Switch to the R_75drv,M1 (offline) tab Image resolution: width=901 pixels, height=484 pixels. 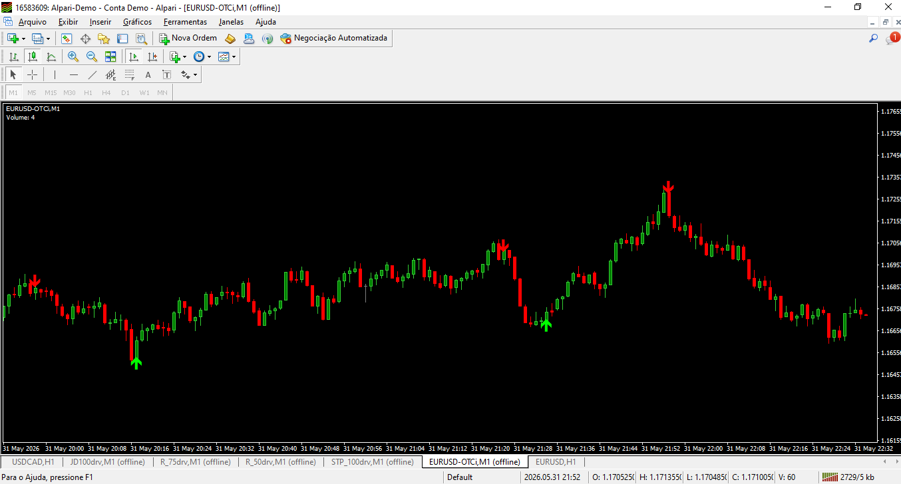pos(196,461)
